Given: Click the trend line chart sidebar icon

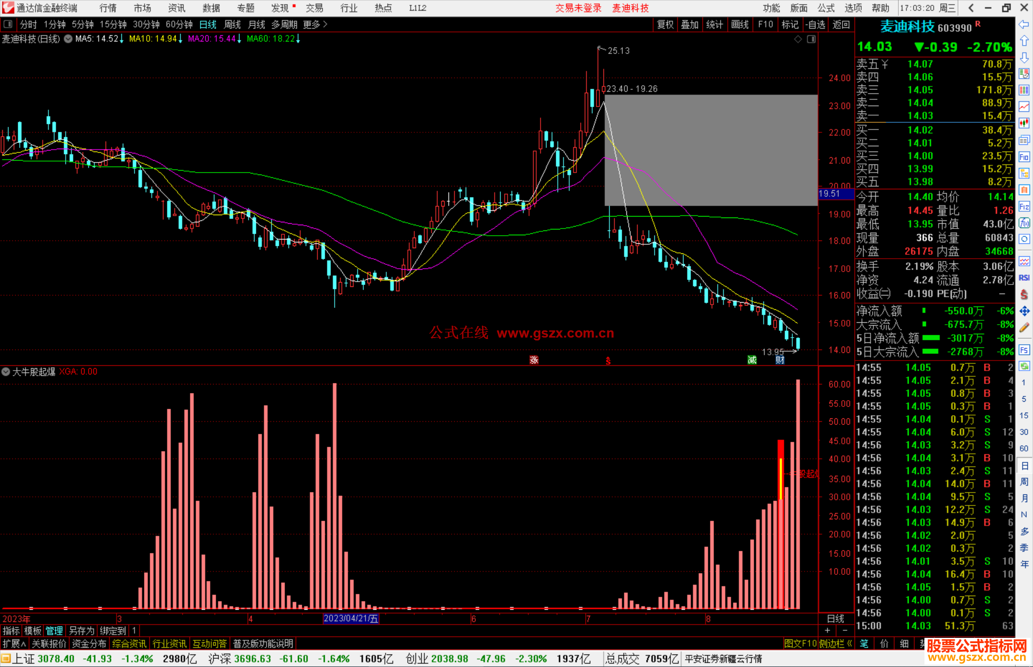Looking at the screenshot, I should pos(1024,107).
